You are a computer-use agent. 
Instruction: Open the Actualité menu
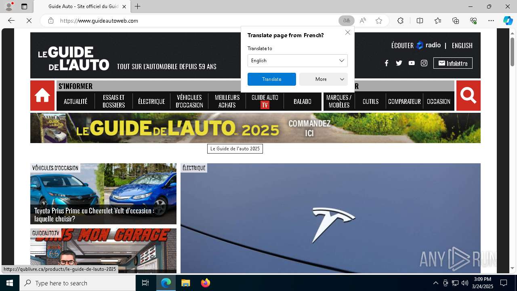click(x=76, y=101)
